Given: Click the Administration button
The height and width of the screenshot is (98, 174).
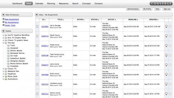Looking at the screenshot, I should coord(133,9).
